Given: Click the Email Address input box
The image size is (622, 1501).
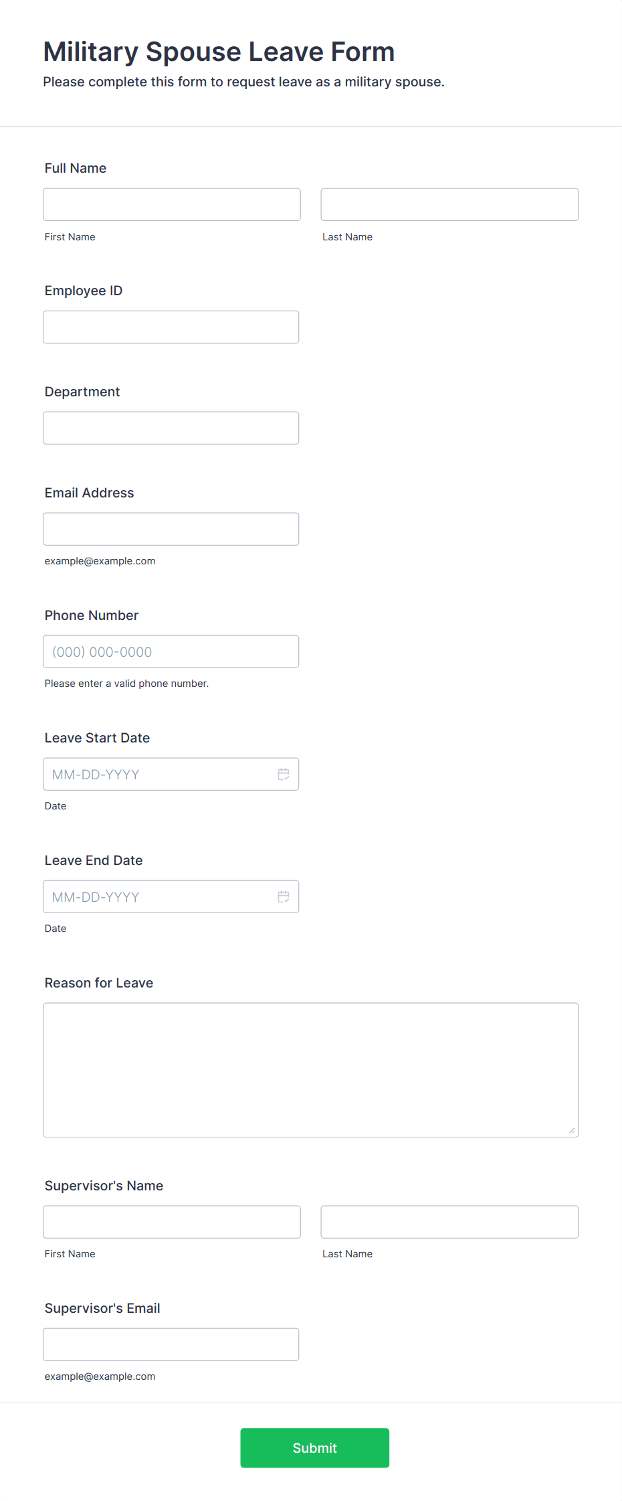Looking at the screenshot, I should (x=171, y=529).
